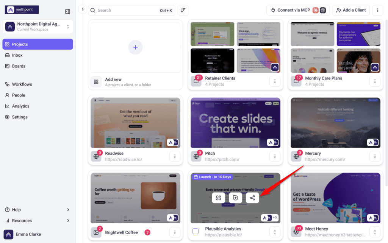Click the Mercury globe icon
Image resolution: width=388 pixels, height=243 pixels.
[296, 156]
